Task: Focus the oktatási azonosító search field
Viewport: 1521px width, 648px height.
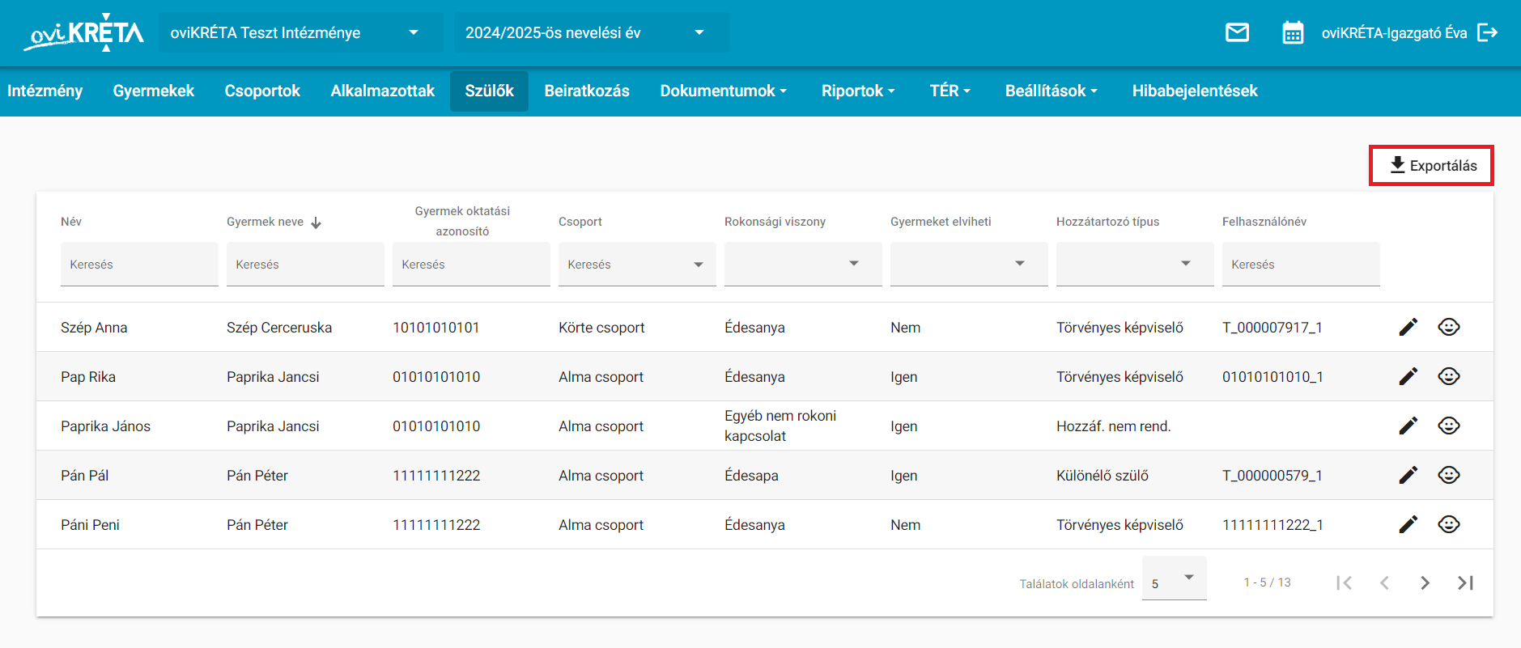Action: point(471,265)
